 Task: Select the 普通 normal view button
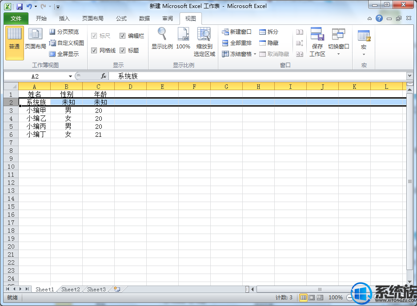[x=14, y=43]
